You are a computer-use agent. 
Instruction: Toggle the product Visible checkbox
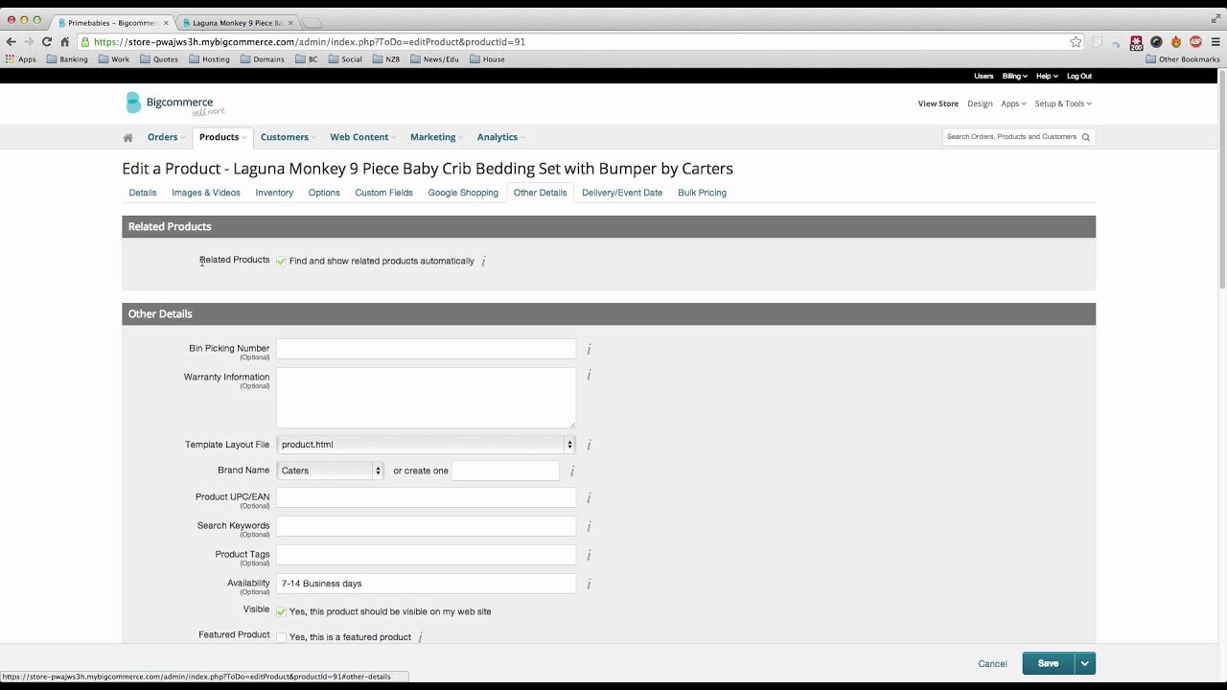[281, 611]
